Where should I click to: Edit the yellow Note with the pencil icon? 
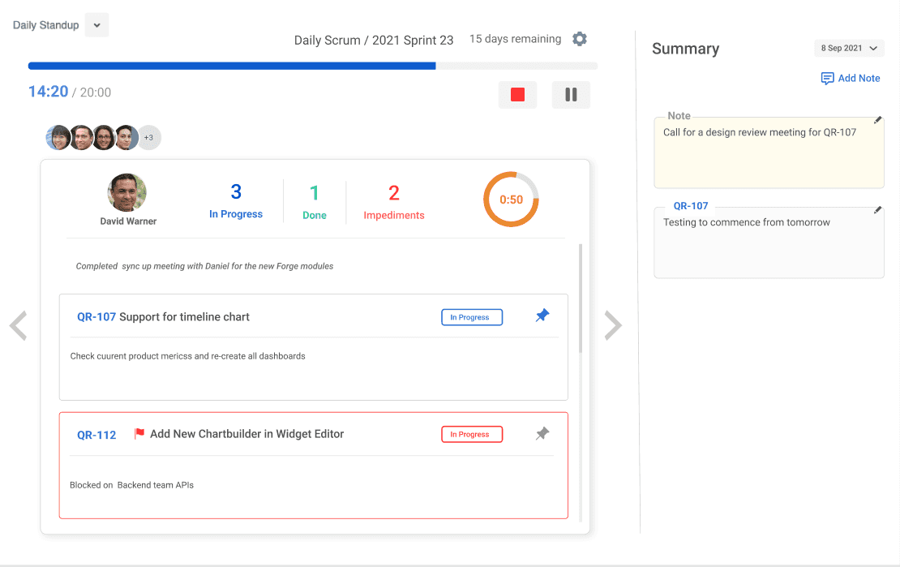pyautogui.click(x=876, y=119)
